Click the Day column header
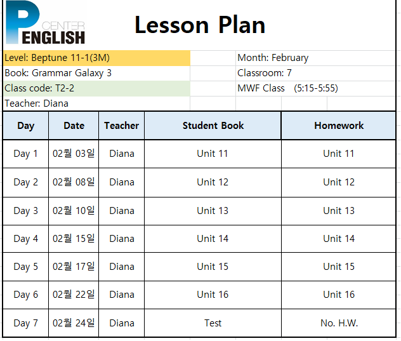 click(25, 126)
